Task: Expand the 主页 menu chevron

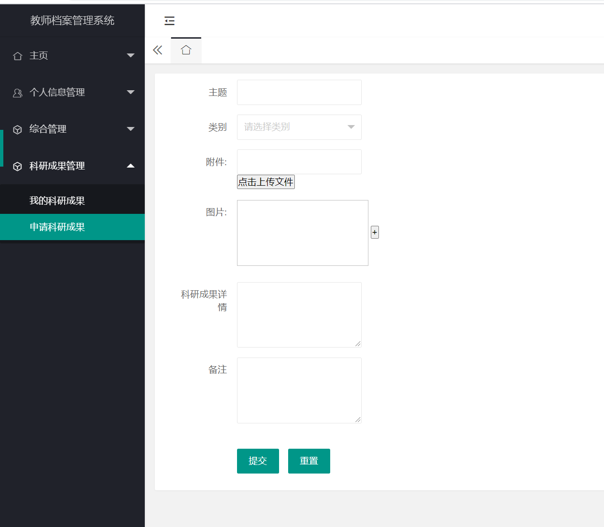Action: tap(130, 56)
